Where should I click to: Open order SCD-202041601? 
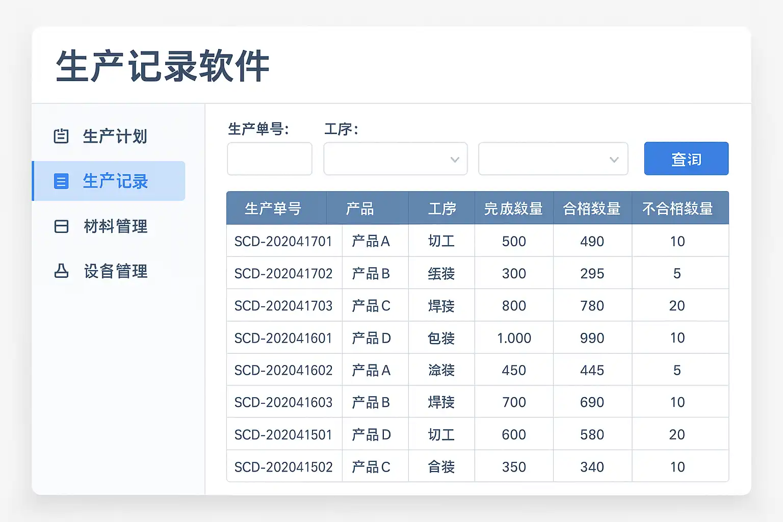tap(283, 338)
